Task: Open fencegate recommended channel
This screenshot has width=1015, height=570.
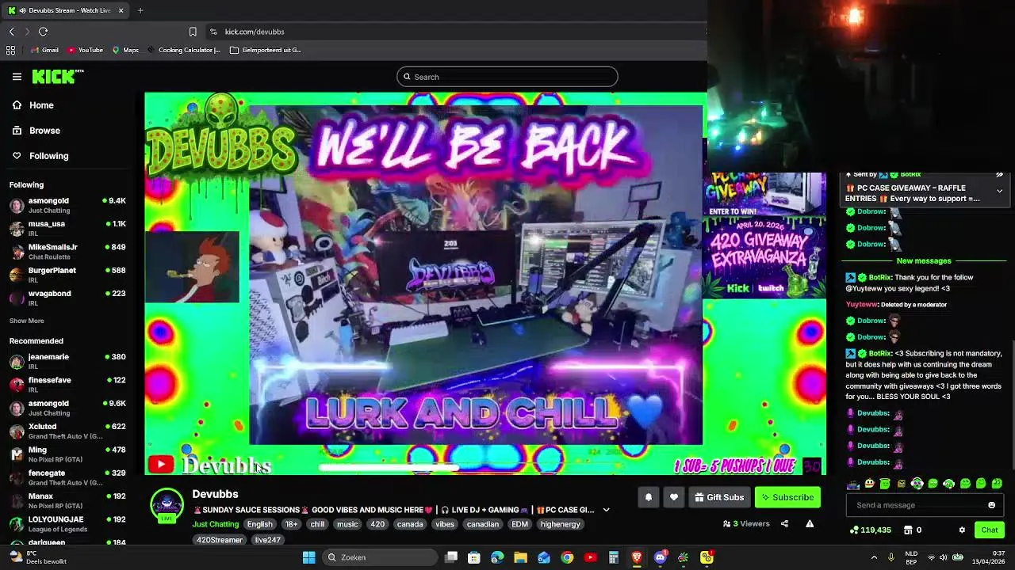Action: [68, 477]
